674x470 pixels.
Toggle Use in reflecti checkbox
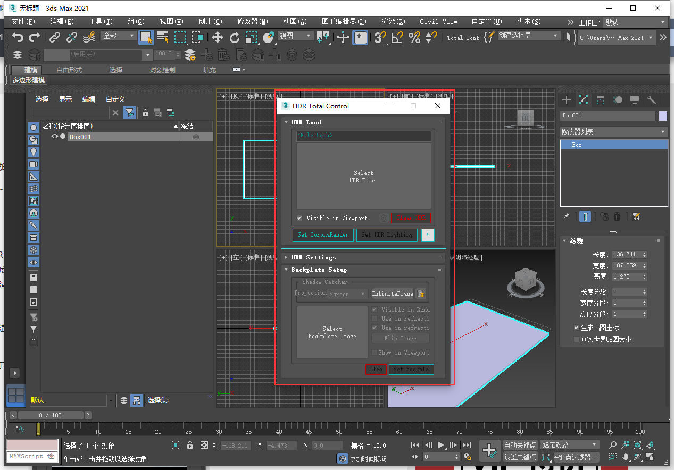(375, 318)
